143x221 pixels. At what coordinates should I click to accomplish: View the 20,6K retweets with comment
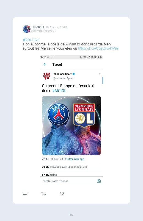pyautogui.click(x=64, y=167)
